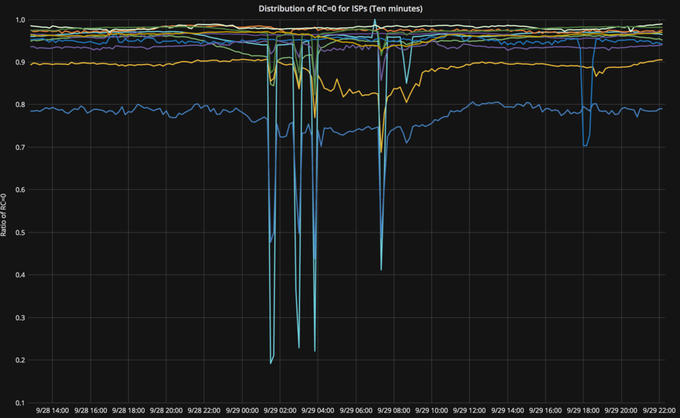Image resolution: width=680 pixels, height=418 pixels.
Task: Click the 1.0 y-axis tick label
Action: pos(20,20)
